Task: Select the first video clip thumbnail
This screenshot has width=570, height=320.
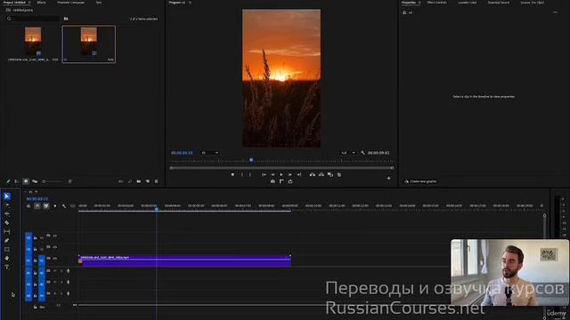Action: [33, 42]
